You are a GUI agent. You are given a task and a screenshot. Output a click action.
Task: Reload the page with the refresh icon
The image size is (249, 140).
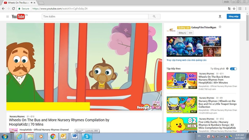[x=13, y=9]
